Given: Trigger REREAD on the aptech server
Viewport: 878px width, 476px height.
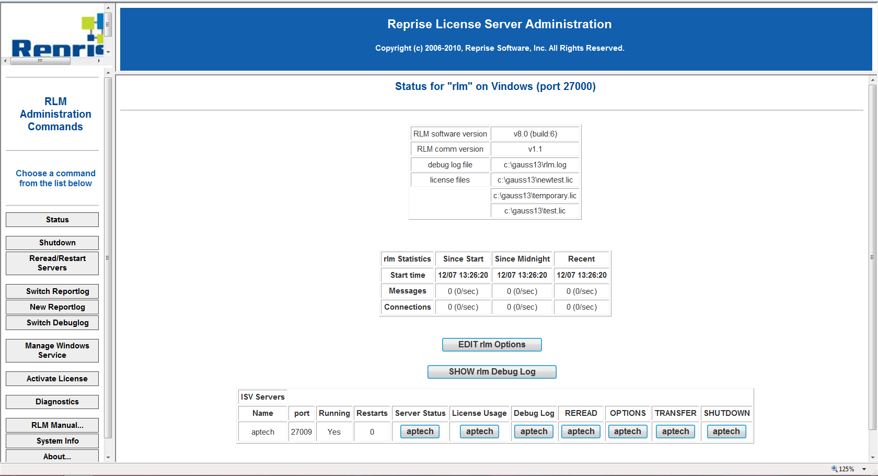Looking at the screenshot, I should pos(580,431).
